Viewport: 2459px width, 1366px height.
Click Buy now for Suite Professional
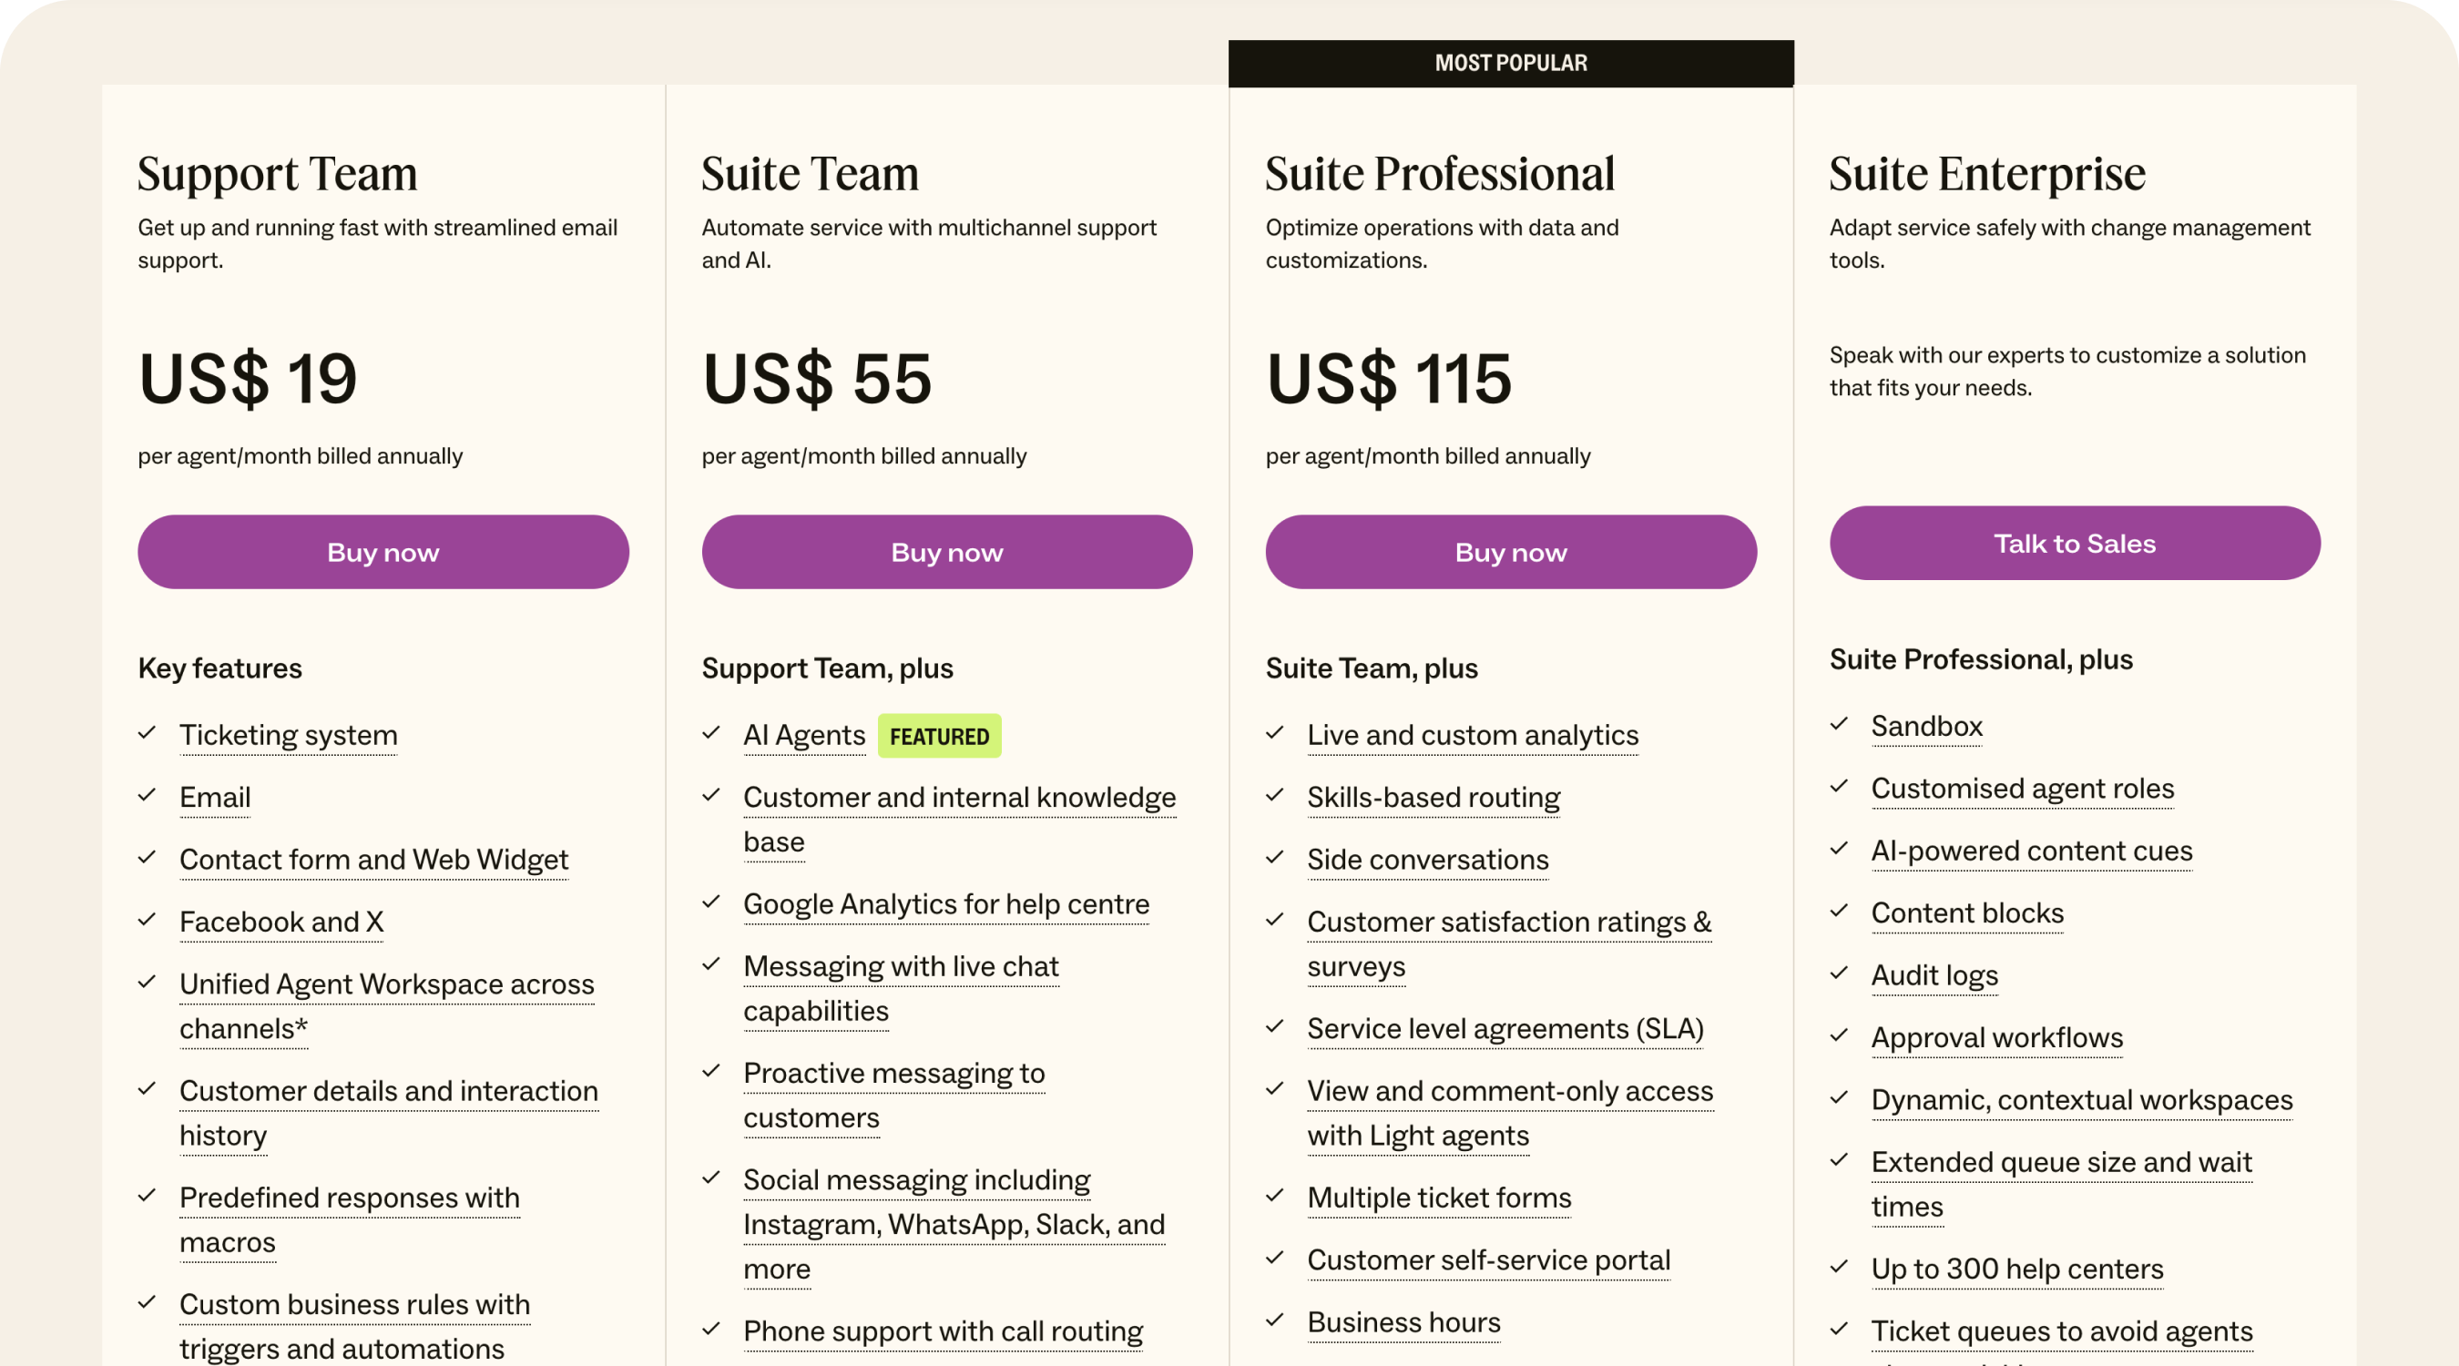click(1510, 552)
